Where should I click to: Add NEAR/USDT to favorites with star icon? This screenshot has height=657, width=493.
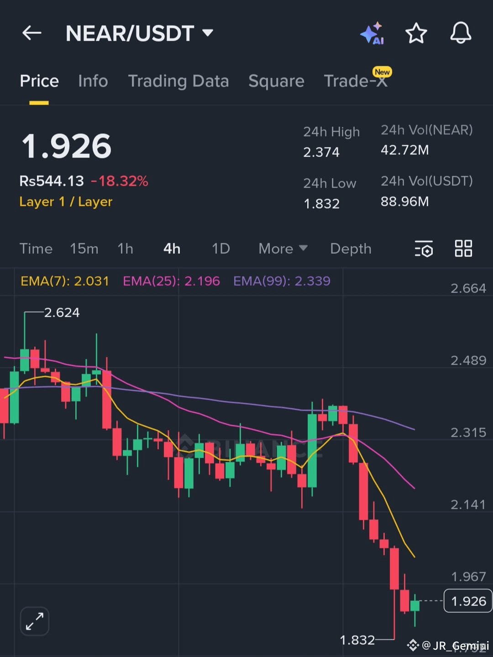416,33
